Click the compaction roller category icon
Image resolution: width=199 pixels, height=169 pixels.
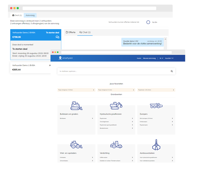pyautogui.click(x=116, y=145)
